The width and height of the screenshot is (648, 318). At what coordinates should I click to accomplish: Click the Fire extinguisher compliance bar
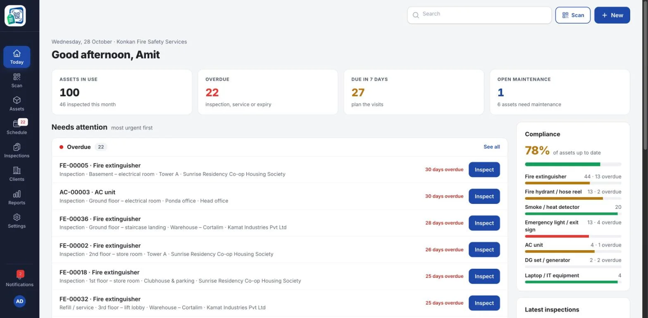click(x=573, y=183)
